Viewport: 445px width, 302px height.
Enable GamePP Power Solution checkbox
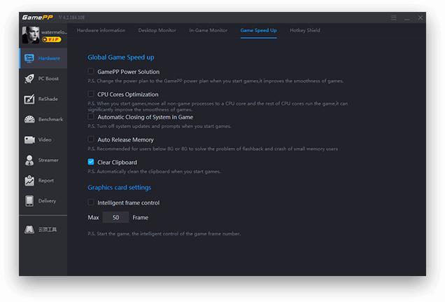[91, 71]
